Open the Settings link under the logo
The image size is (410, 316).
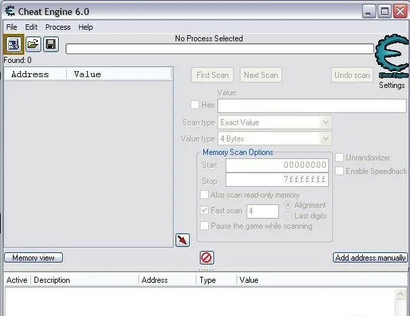392,85
